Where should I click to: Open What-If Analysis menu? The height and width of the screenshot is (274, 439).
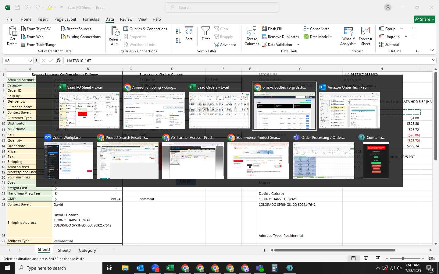(x=348, y=36)
